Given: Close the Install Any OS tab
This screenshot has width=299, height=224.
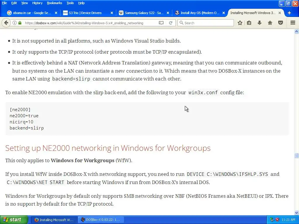Looking at the screenshot, I should [224, 13].
